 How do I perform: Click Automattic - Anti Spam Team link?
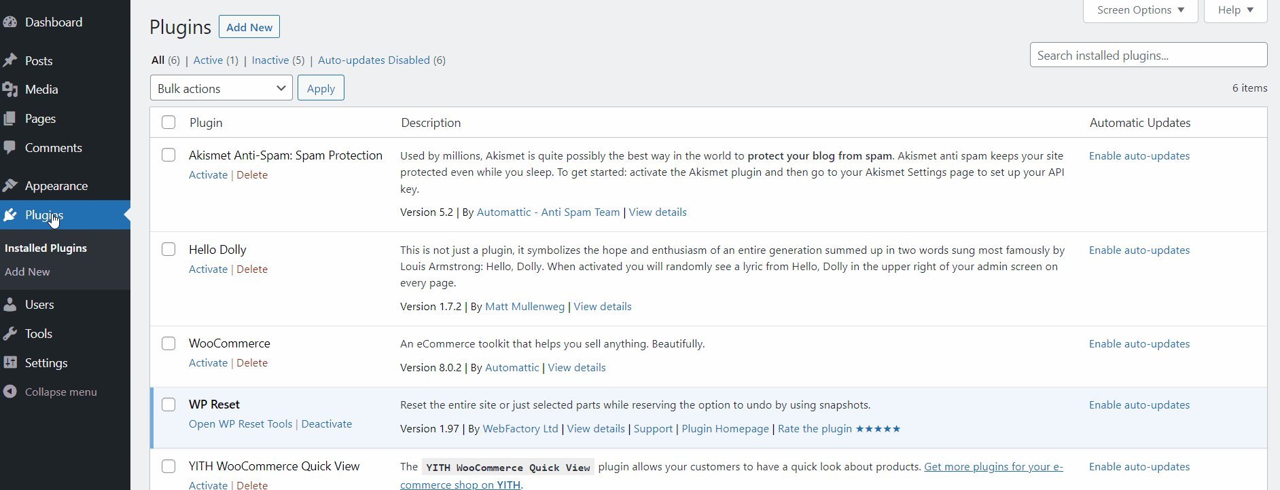pyautogui.click(x=548, y=212)
